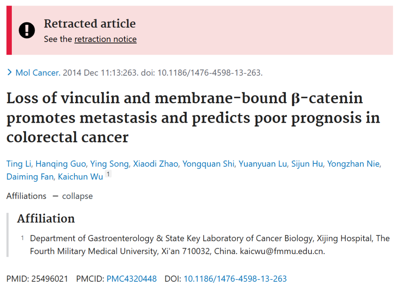Screen dimensions: 398x291
Task: Open author Yongzhan Nie
Action: coord(353,164)
